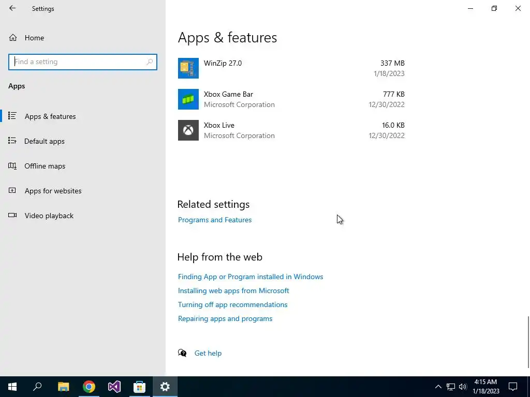Focus the Find a setting search box
This screenshot has height=397, width=530.
point(83,62)
